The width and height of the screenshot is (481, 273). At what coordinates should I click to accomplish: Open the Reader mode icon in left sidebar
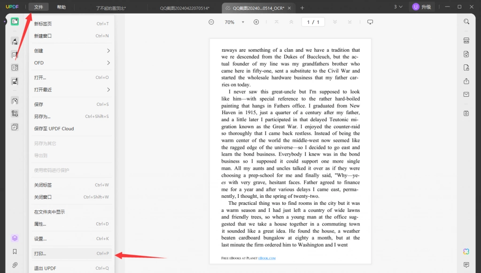(x=15, y=22)
